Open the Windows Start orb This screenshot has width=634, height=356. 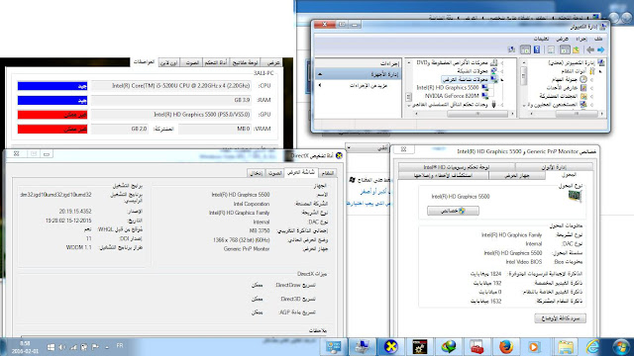(x=621, y=347)
